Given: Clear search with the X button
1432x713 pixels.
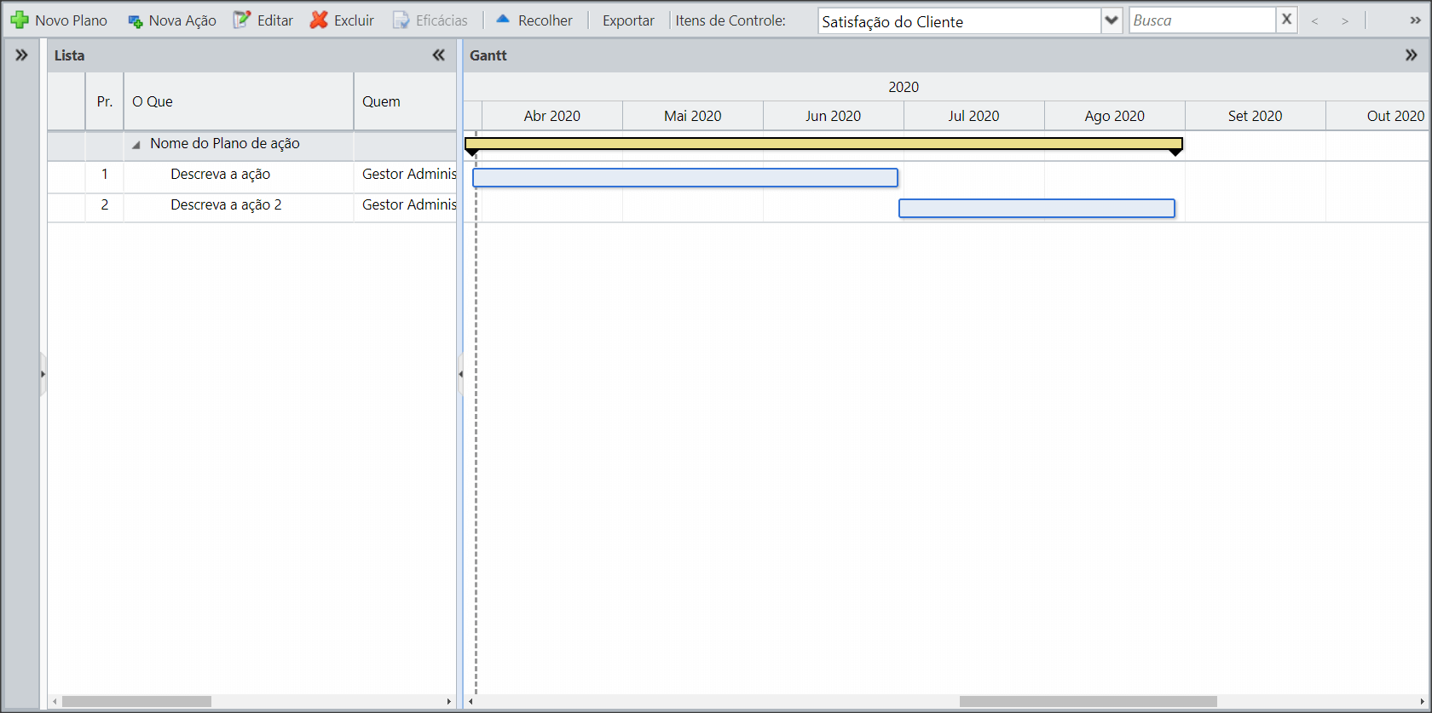Looking at the screenshot, I should (x=1287, y=20).
